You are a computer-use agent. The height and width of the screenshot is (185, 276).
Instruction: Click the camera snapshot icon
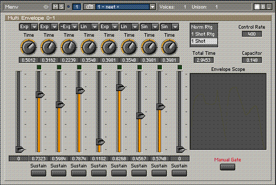[89, 7]
